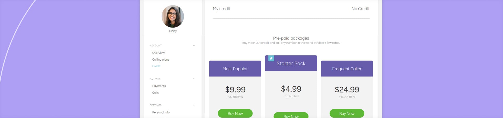
Task: Open Personal Info settings
Action: click(161, 112)
